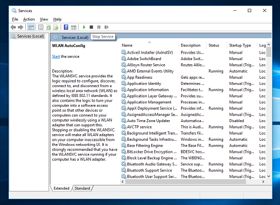The width and height of the screenshot is (280, 205).
Task: Click the horizontal scrollbar right arrow
Action: click(263, 182)
